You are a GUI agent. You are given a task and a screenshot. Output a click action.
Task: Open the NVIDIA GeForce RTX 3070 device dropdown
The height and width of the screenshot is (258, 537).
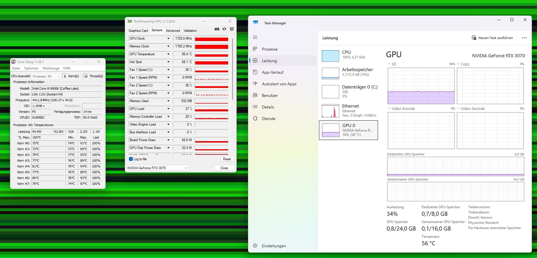(x=158, y=168)
